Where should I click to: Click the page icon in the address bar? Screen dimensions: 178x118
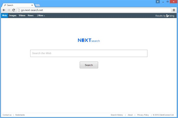19,10
